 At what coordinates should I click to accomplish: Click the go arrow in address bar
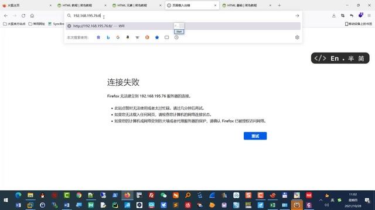297,16
